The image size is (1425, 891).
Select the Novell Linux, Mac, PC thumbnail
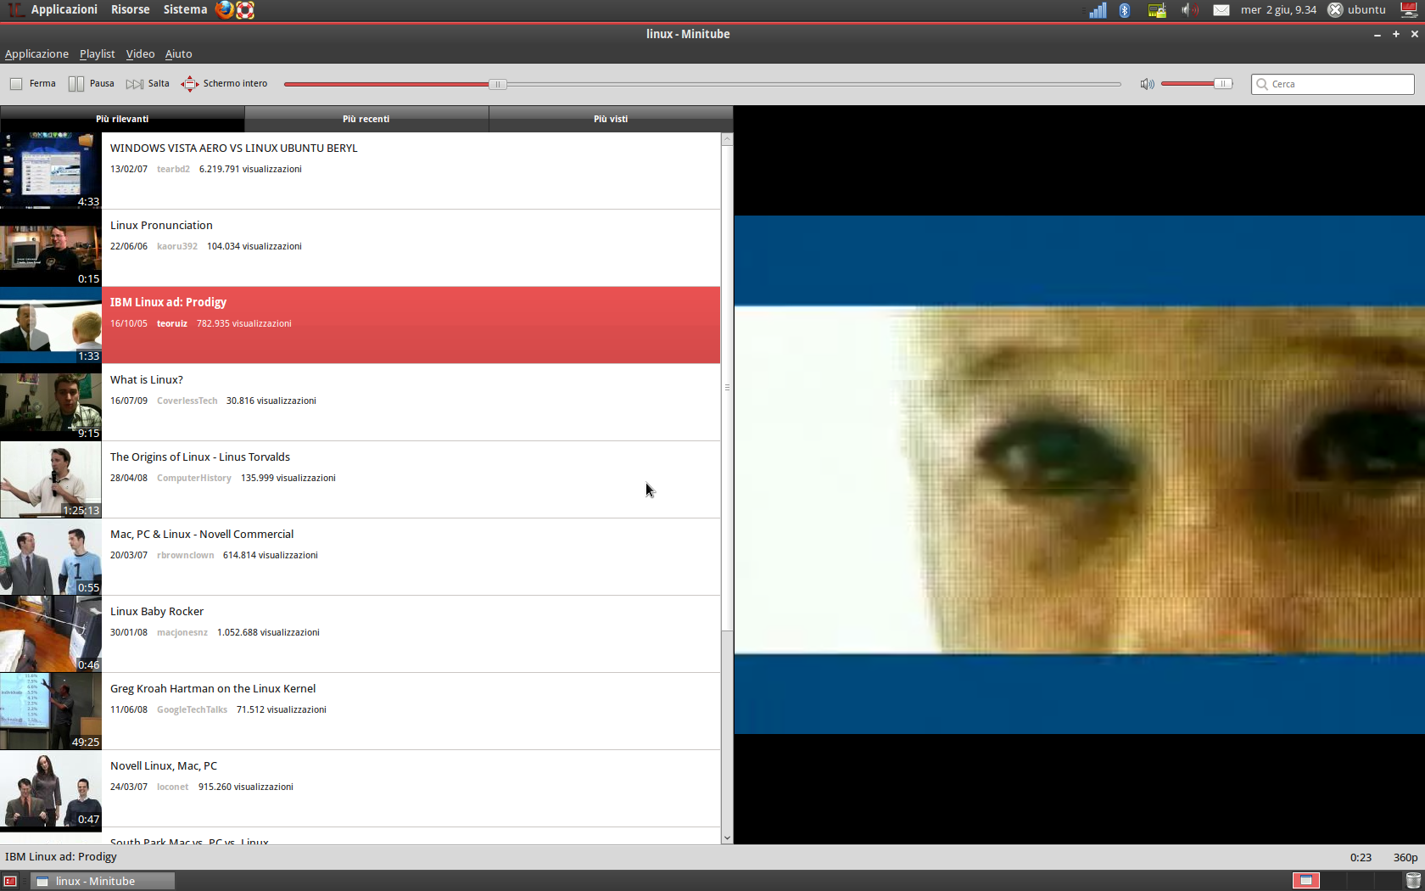51,788
